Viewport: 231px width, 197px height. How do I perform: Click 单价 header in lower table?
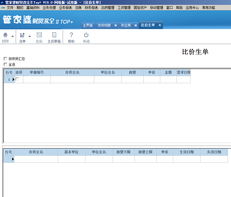pyautogui.click(x=165, y=152)
